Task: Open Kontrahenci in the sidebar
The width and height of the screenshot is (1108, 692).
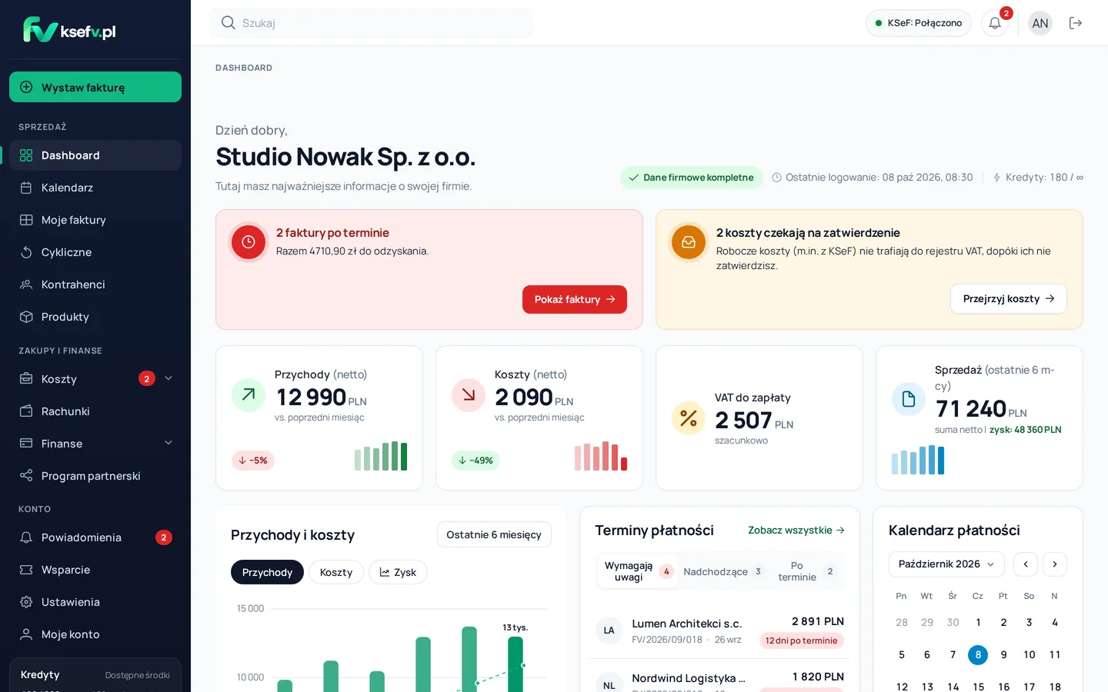Action: 95,284
